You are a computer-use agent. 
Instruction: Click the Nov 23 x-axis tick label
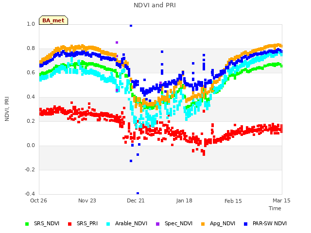pos(87,200)
